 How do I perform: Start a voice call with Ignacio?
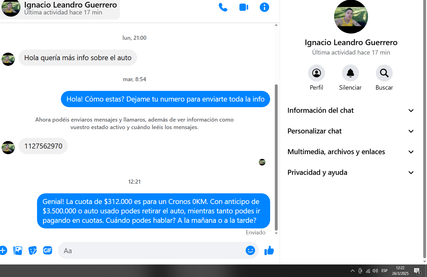tap(223, 7)
